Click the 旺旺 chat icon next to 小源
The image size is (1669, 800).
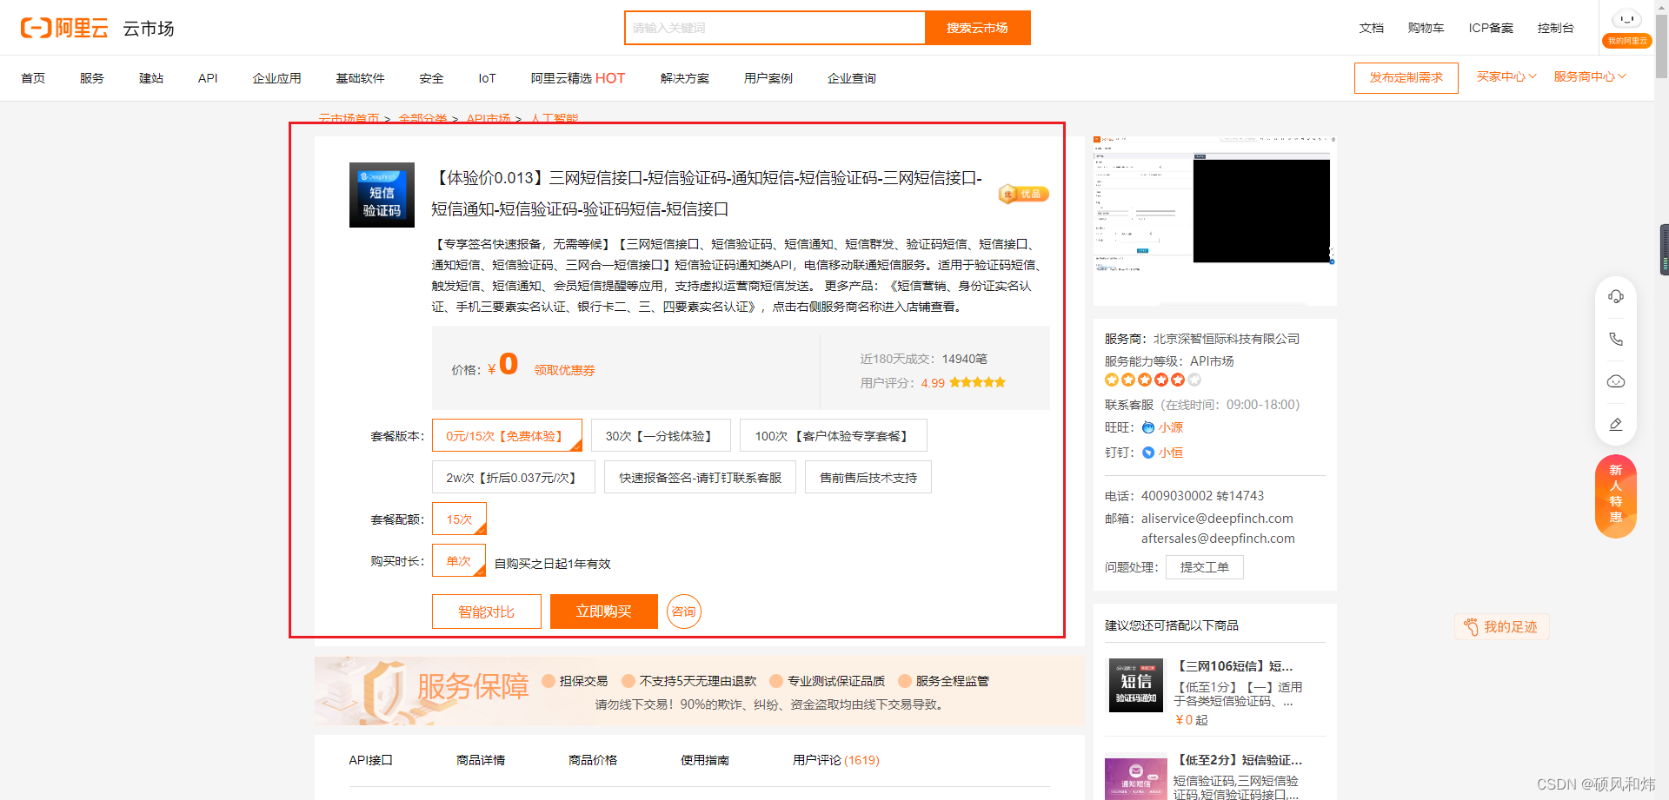click(x=1149, y=426)
